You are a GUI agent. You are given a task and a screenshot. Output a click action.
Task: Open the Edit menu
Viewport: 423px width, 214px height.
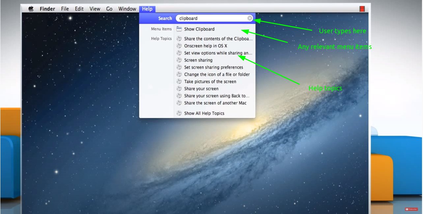(79, 9)
